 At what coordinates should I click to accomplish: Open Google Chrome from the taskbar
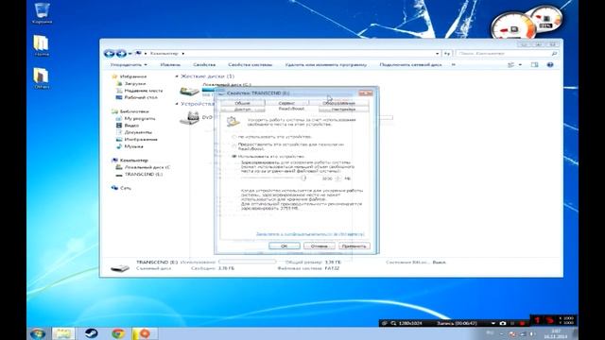point(118,333)
